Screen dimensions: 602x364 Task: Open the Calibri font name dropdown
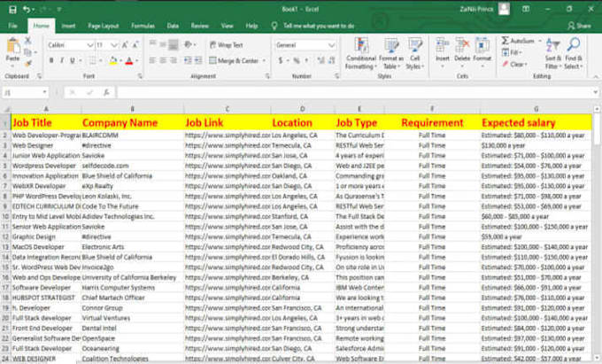(89, 45)
